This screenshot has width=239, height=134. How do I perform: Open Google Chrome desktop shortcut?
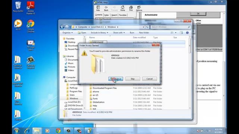click(x=31, y=26)
